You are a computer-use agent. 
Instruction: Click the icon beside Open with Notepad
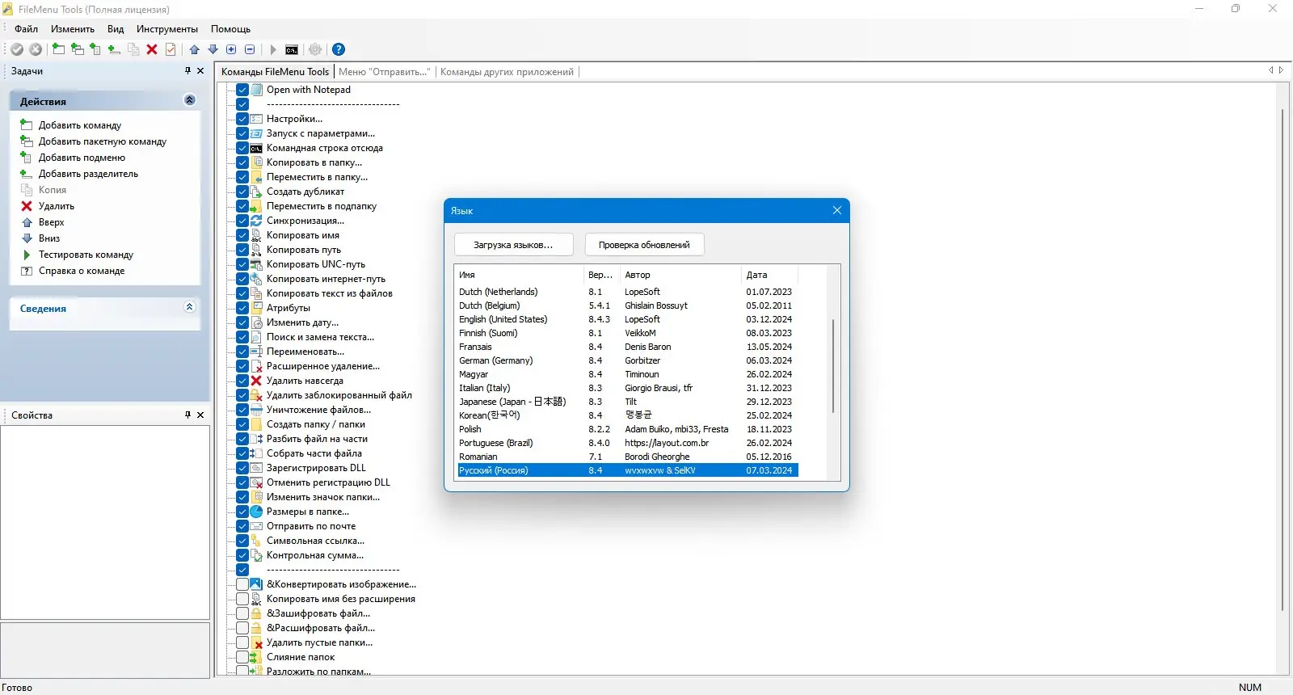pyautogui.click(x=256, y=90)
